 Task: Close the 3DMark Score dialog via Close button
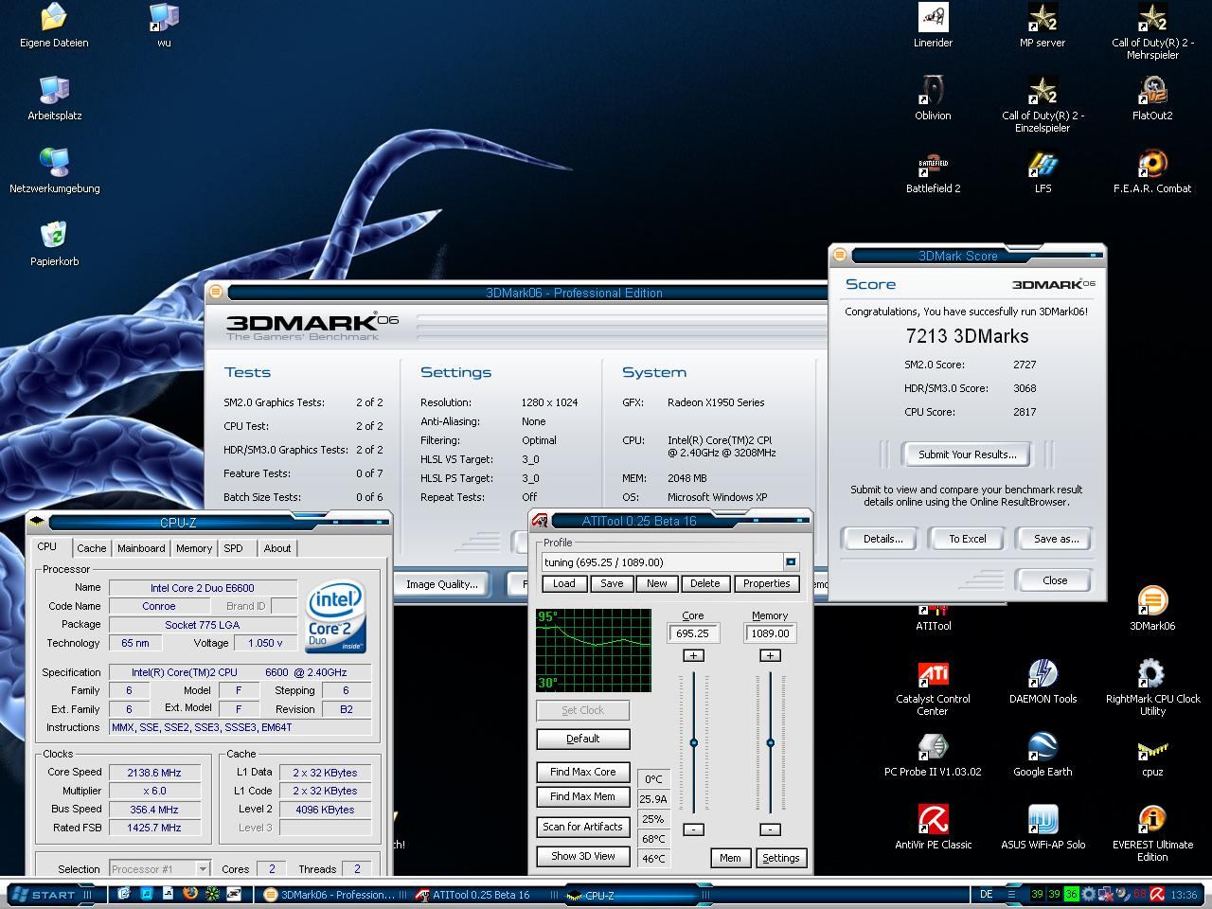[1055, 580]
